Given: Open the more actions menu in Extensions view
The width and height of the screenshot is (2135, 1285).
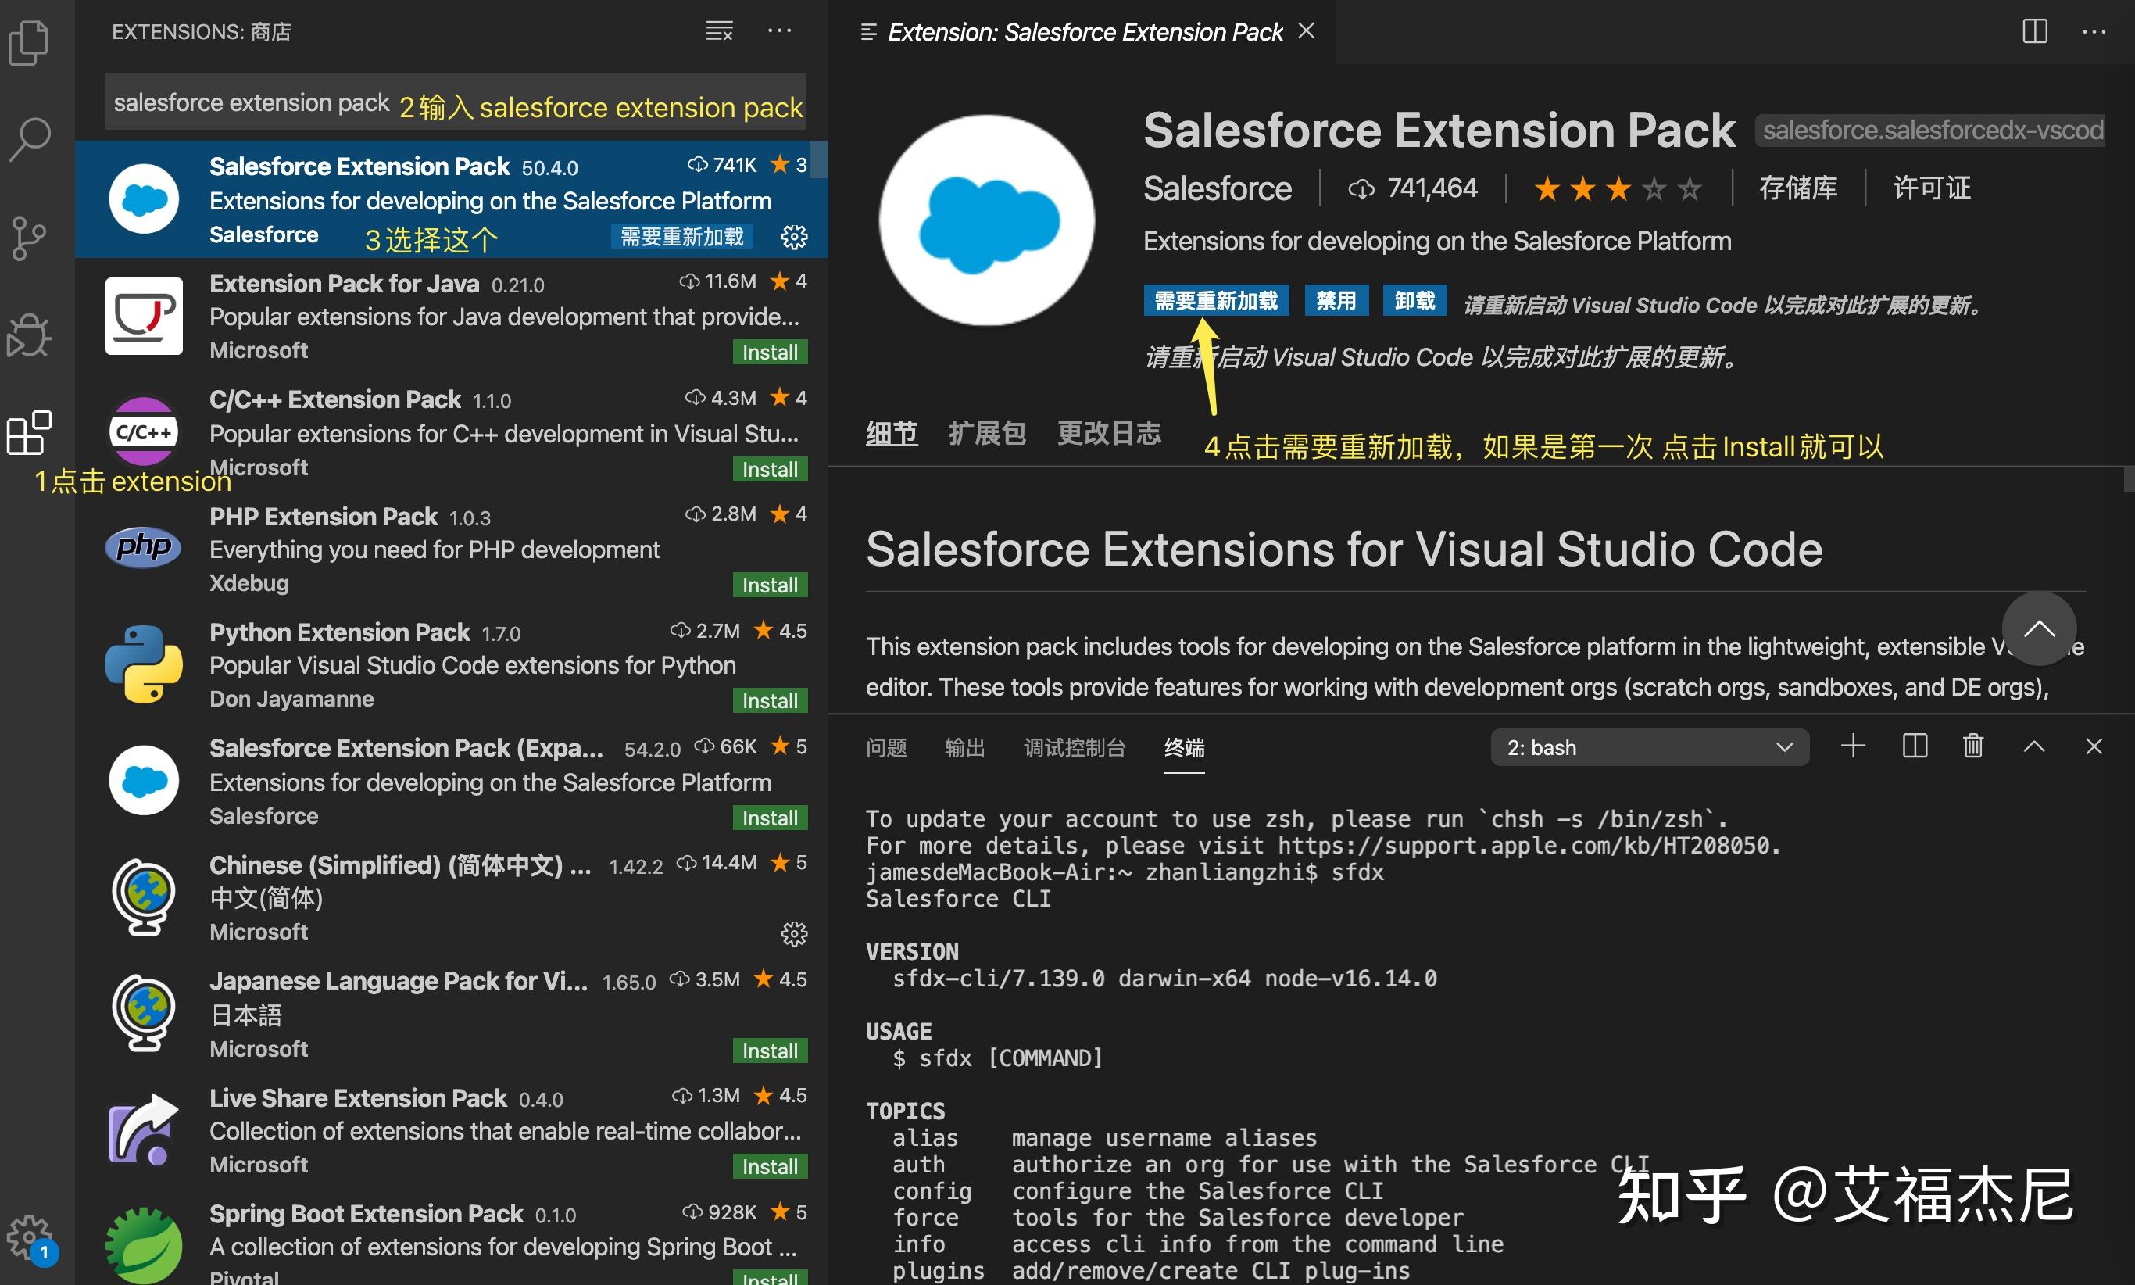Looking at the screenshot, I should [x=780, y=31].
